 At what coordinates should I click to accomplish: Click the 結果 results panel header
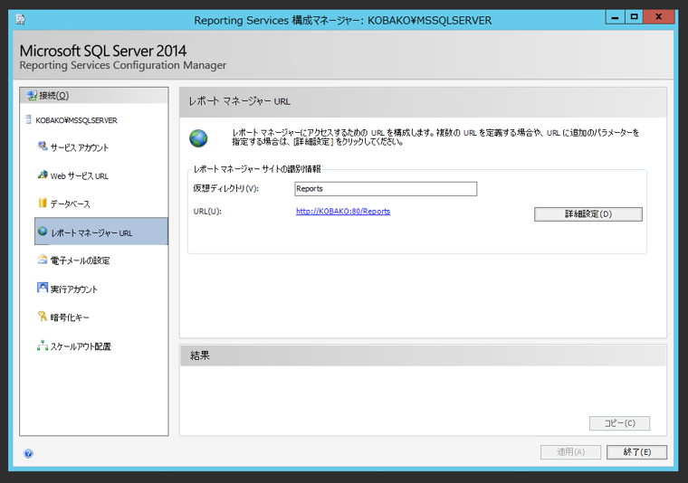pos(423,355)
